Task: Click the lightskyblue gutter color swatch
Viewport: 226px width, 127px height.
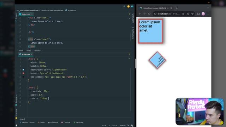Action: point(23,70)
